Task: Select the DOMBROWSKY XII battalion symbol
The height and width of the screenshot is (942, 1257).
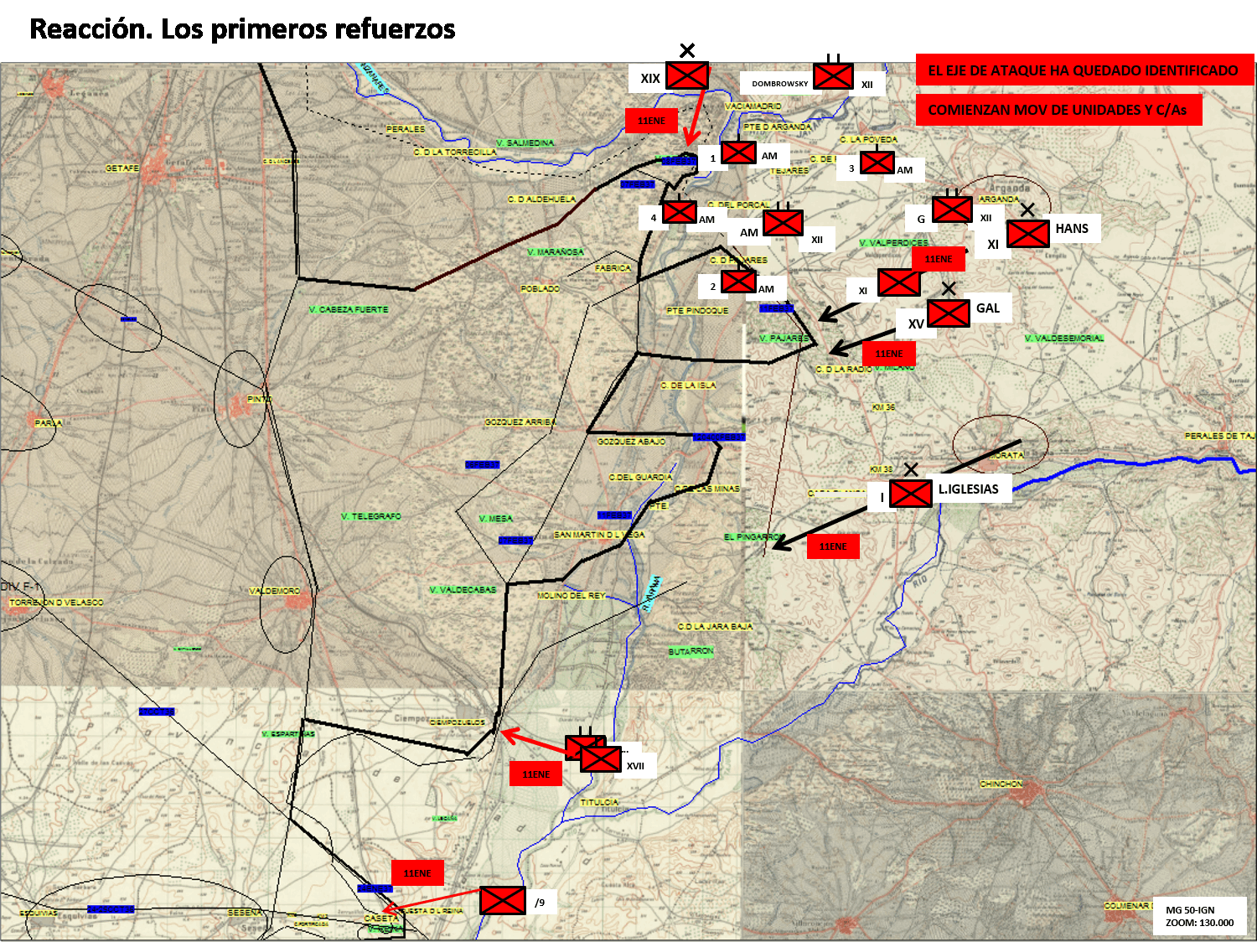Action: [x=834, y=76]
